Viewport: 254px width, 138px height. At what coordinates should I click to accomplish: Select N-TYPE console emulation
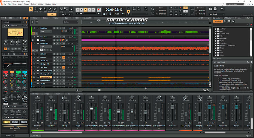(15, 122)
